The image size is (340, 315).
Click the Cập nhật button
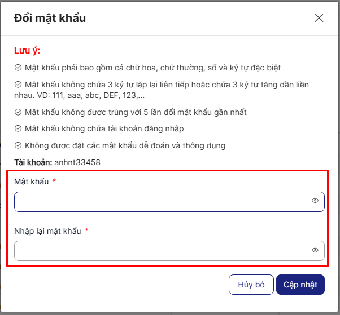300,285
